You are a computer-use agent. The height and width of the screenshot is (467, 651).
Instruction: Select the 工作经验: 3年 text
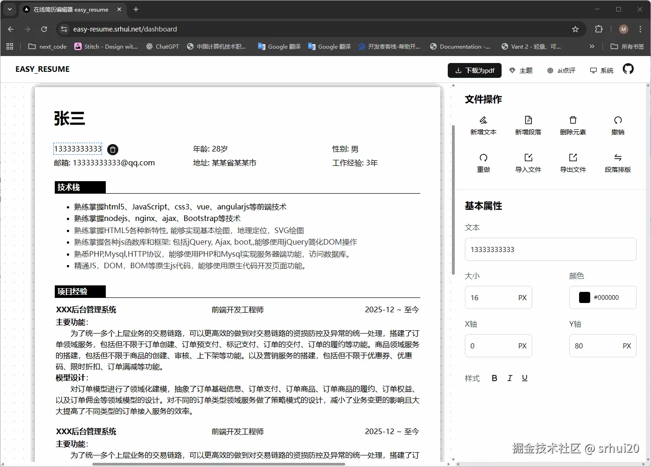pyautogui.click(x=355, y=163)
